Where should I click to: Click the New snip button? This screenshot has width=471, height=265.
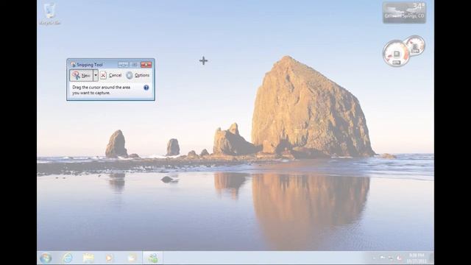click(81, 75)
